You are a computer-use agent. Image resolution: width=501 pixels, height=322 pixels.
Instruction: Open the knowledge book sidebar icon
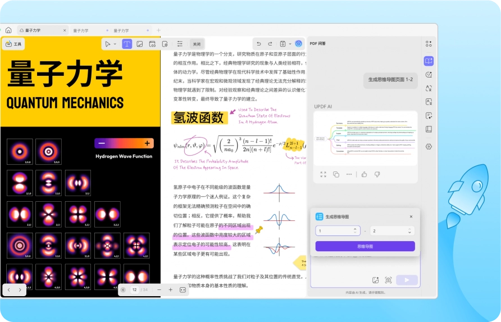click(429, 129)
